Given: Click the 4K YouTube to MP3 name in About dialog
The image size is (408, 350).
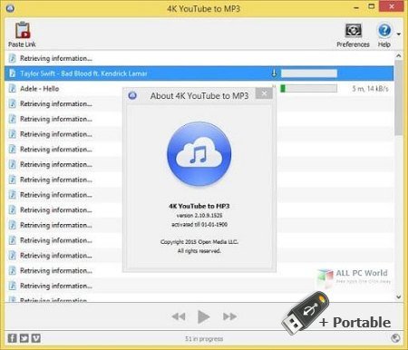Looking at the screenshot, I should [x=199, y=206].
